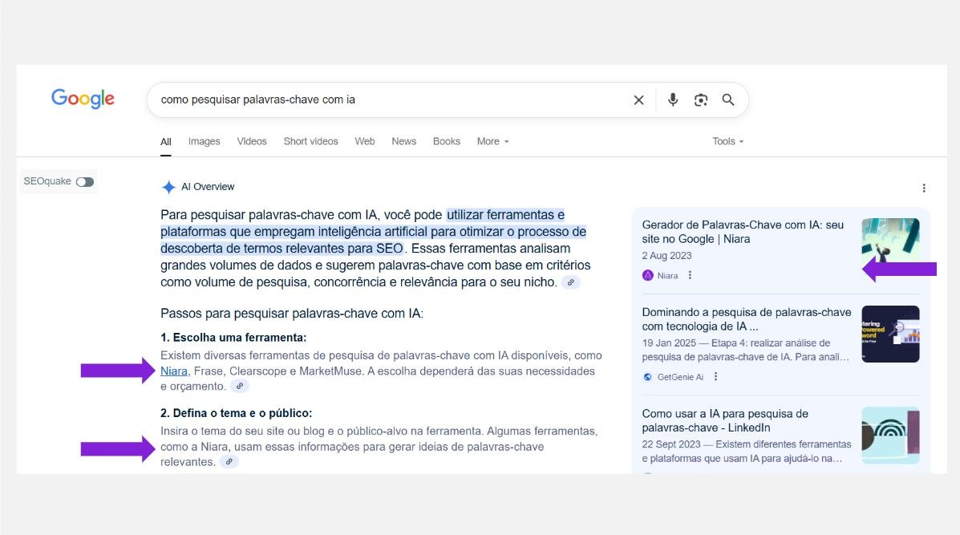Start voice search with the microphone icon
Screen dimensions: 960x535
pos(672,100)
